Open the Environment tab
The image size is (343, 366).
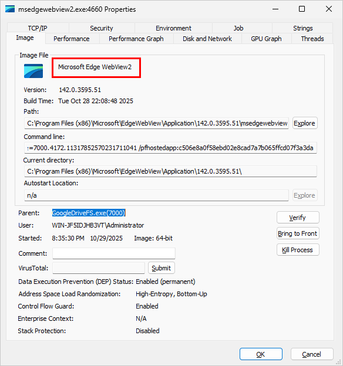pyautogui.click(x=173, y=28)
